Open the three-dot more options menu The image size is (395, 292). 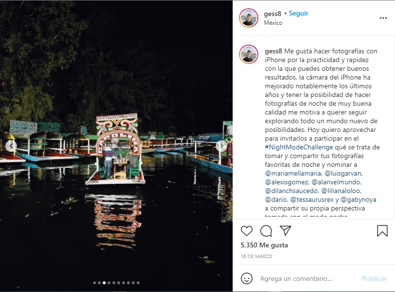coord(383,18)
